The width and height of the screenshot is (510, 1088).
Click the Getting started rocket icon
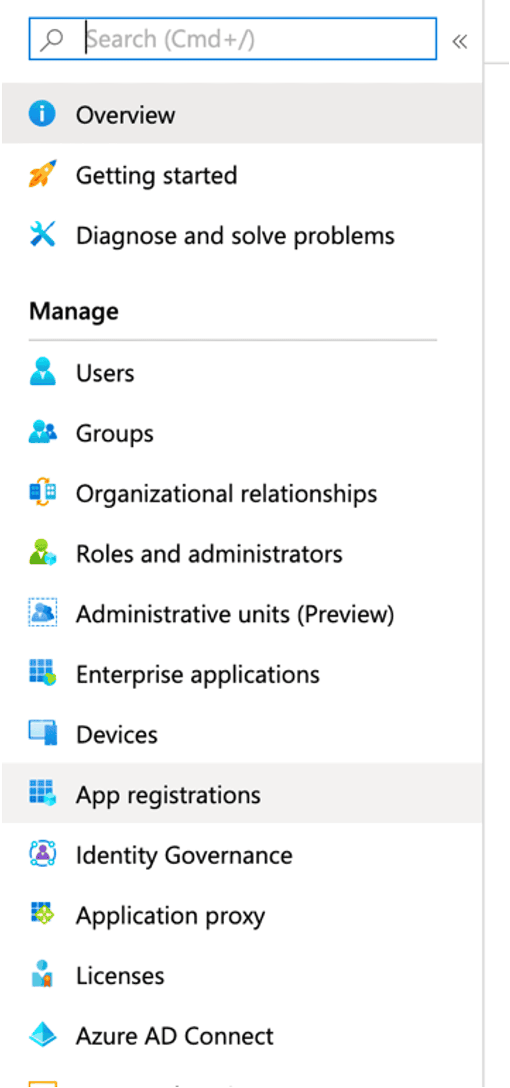tap(42, 174)
